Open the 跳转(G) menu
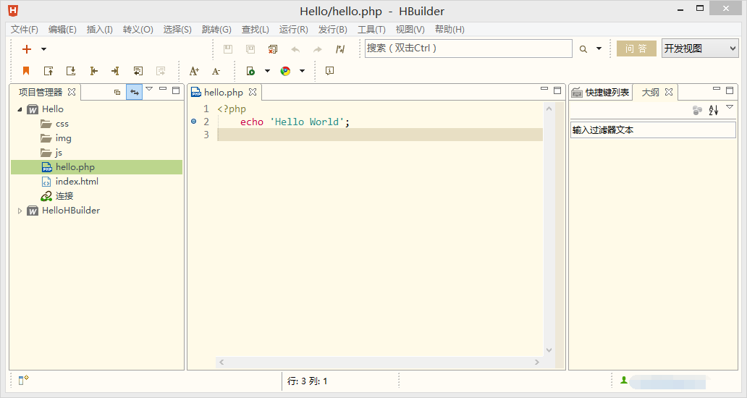The width and height of the screenshot is (747, 398). coord(216,30)
